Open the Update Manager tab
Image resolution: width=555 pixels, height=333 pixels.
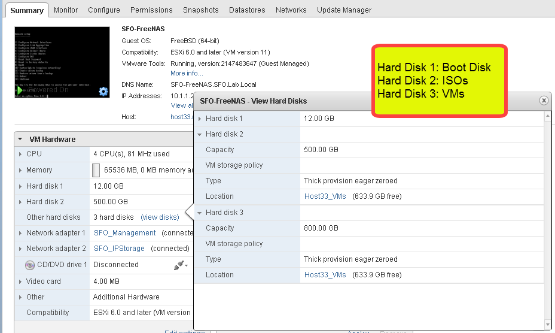click(344, 10)
